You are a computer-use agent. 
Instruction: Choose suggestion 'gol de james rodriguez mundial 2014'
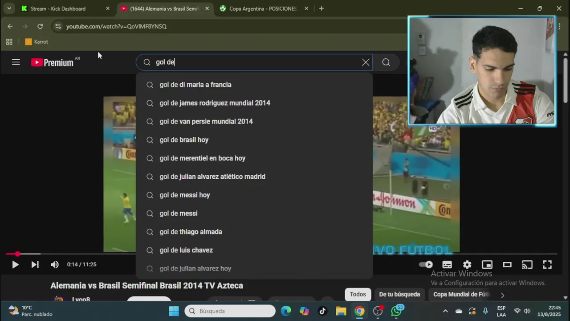tap(254, 103)
